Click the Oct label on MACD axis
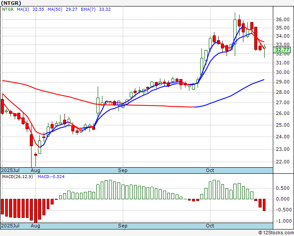 [210, 226]
